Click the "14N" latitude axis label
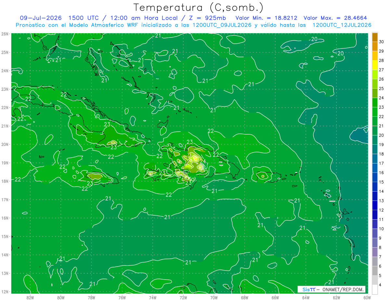 [x=5, y=255]
